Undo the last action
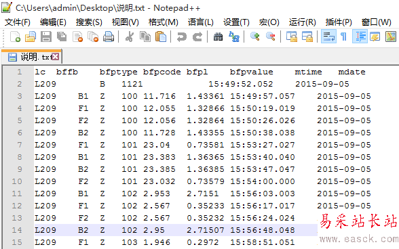The height and width of the screenshot is (249, 399). (182, 37)
